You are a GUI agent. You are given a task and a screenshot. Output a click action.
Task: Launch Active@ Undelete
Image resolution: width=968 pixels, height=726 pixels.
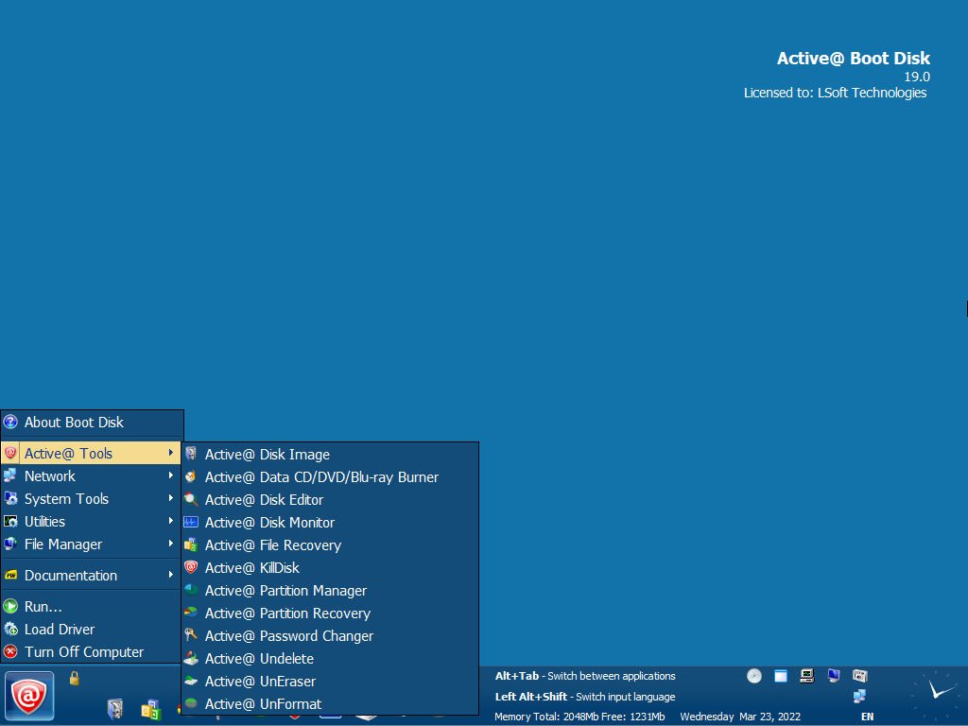(x=330, y=659)
